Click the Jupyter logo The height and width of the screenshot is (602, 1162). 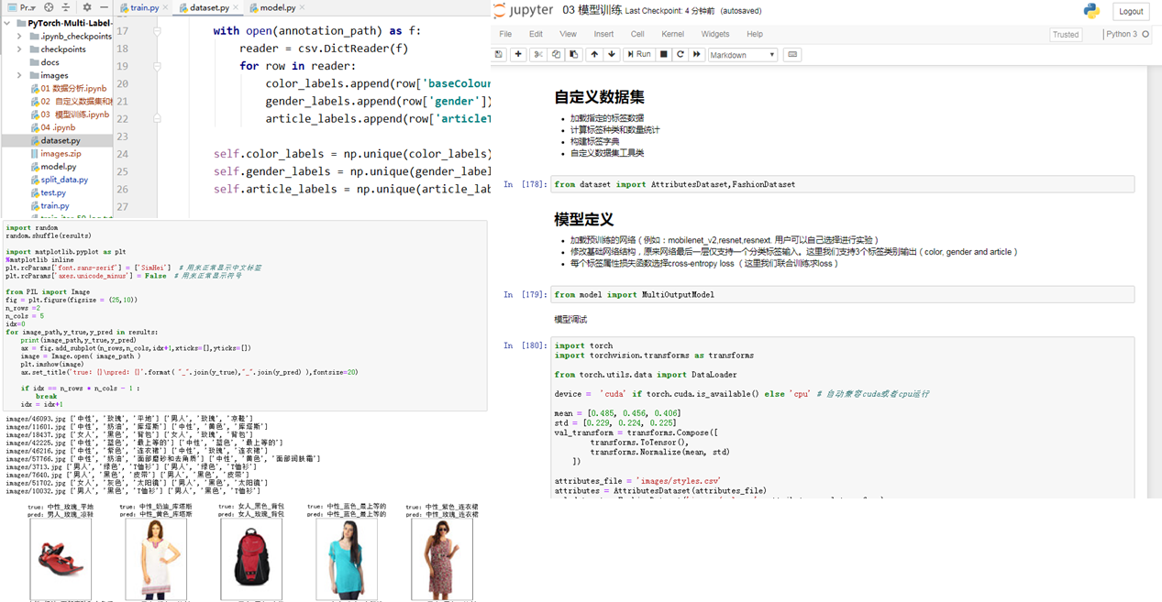click(524, 11)
